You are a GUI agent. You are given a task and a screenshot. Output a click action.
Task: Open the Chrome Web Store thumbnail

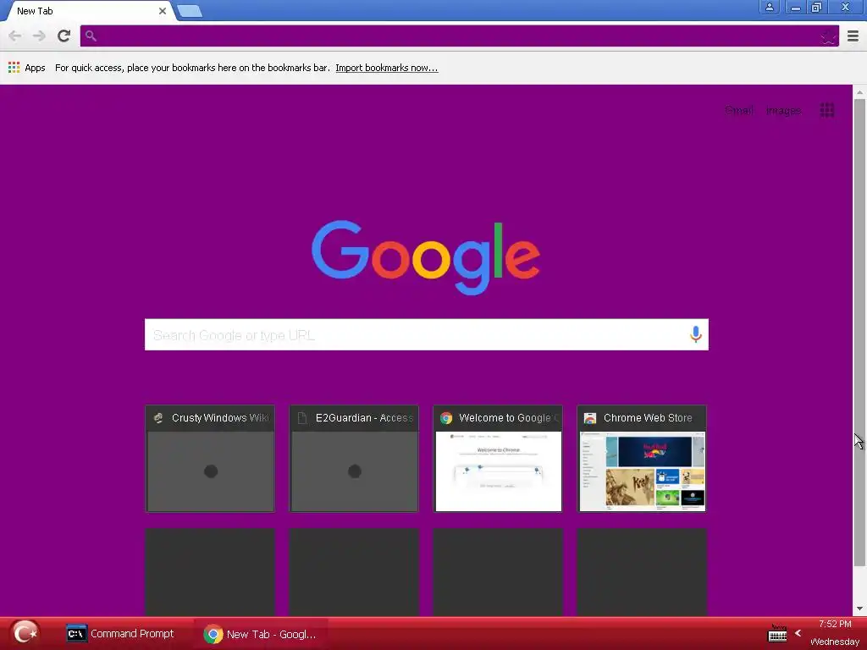pyautogui.click(x=642, y=459)
